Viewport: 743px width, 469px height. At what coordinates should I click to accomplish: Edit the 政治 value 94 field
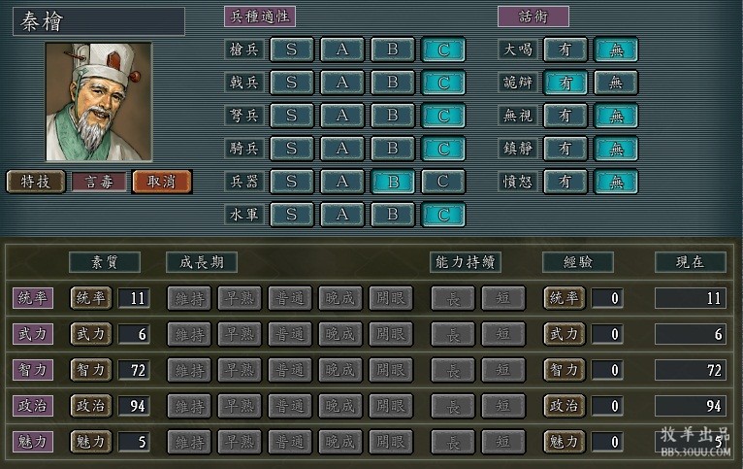[134, 406]
